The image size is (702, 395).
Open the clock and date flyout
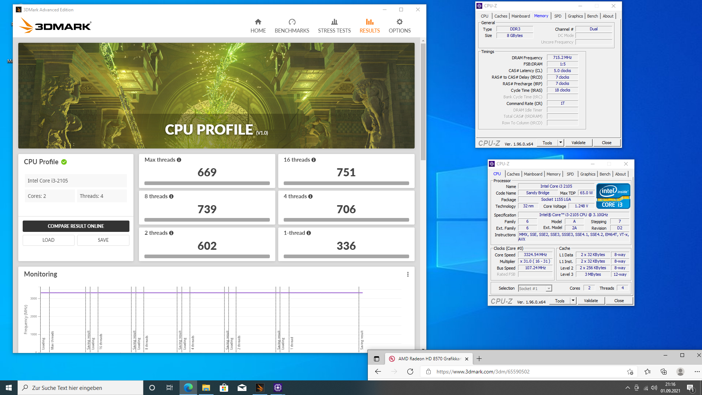(x=670, y=388)
